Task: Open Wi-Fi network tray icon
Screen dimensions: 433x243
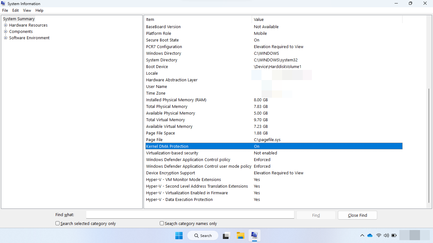Action: (378, 235)
